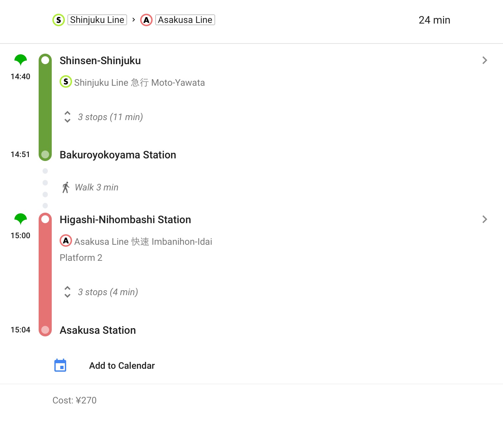The height and width of the screenshot is (427, 503).
Task: Click the Shinsen-Shinjuku station name
Action: tap(100, 61)
